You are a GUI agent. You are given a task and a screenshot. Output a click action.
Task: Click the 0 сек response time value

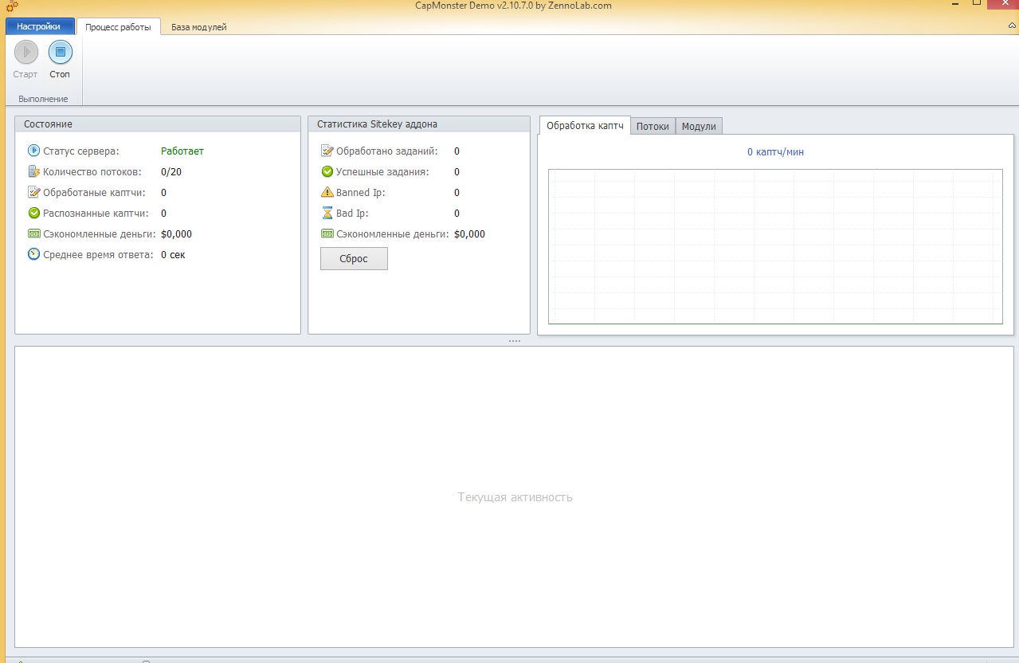173,254
